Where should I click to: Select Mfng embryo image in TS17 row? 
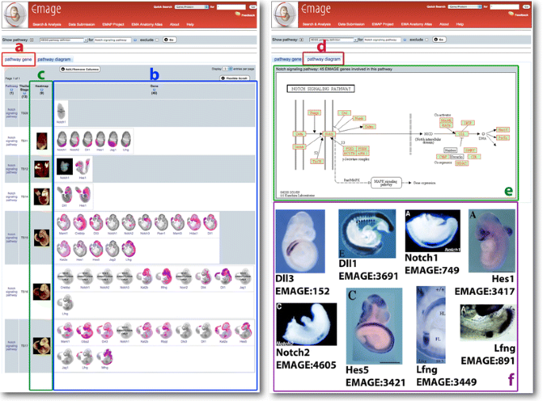click(105, 357)
